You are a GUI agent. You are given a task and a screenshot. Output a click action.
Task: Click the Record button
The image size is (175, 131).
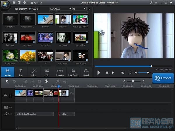tap(33, 9)
